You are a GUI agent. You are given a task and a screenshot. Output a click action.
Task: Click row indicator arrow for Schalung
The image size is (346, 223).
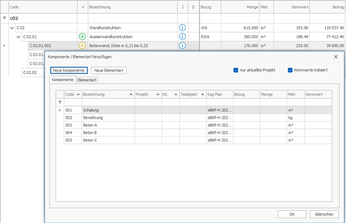pyautogui.click(x=59, y=110)
